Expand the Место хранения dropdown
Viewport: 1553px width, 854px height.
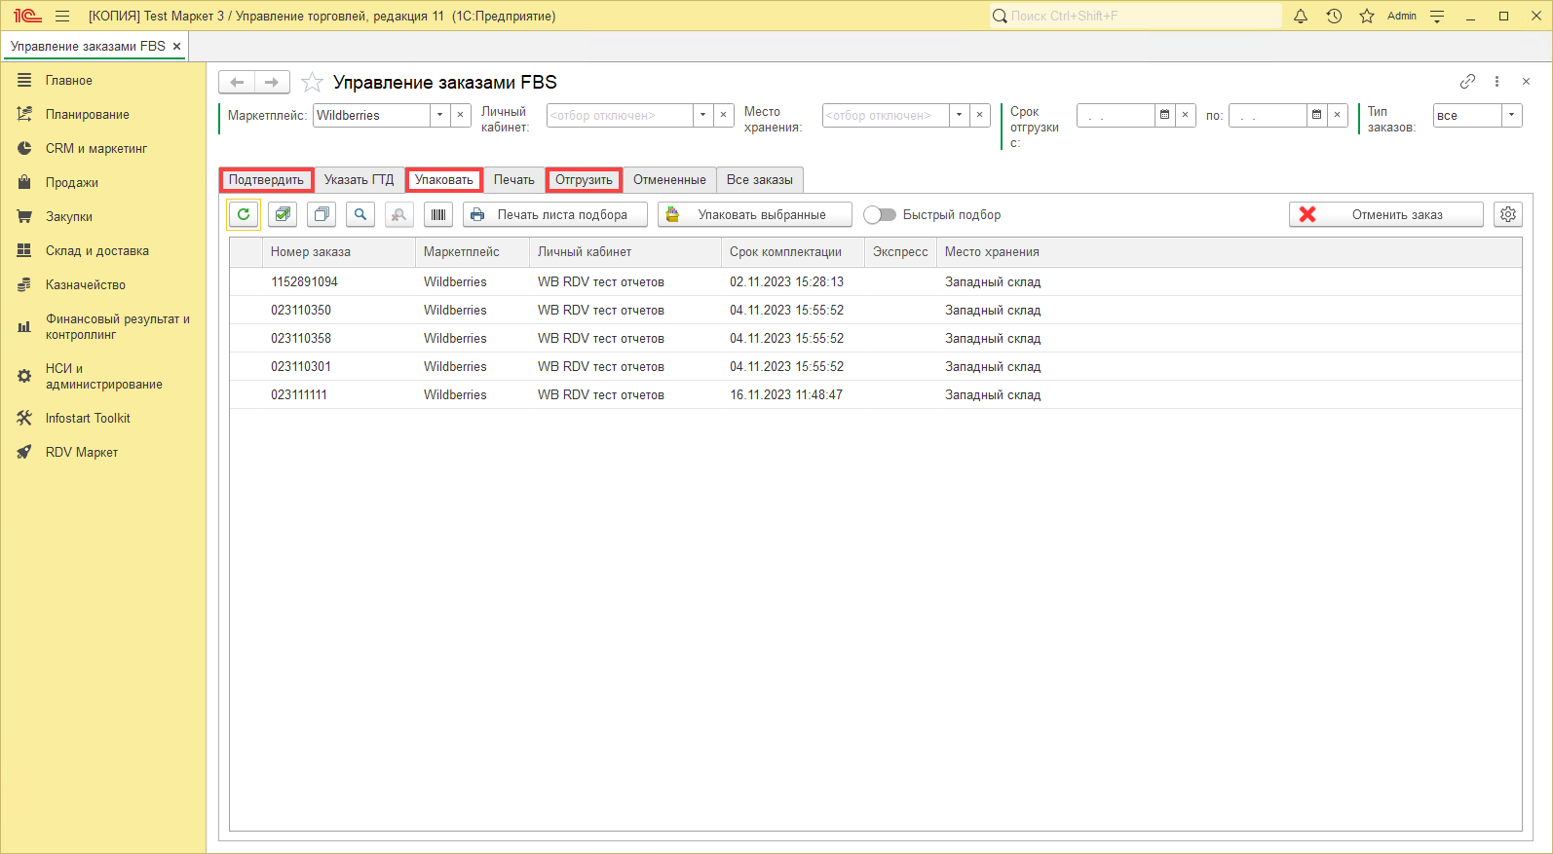tap(959, 115)
